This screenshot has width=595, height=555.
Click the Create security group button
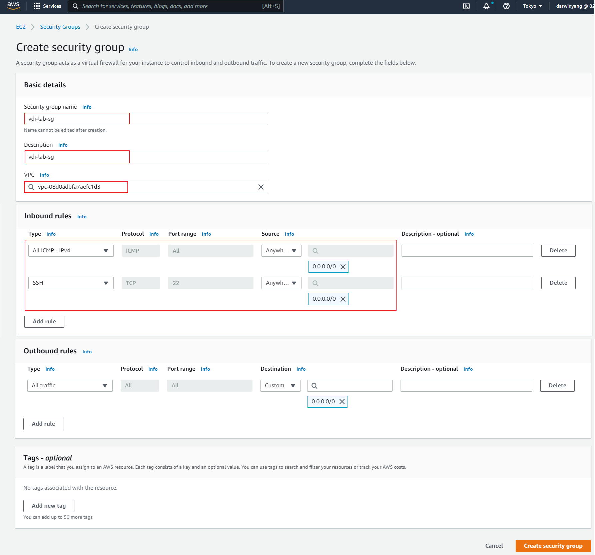[553, 546]
